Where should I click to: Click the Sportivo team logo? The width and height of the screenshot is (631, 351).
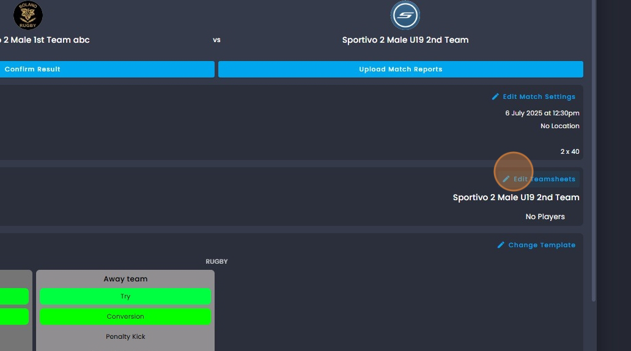(405, 15)
